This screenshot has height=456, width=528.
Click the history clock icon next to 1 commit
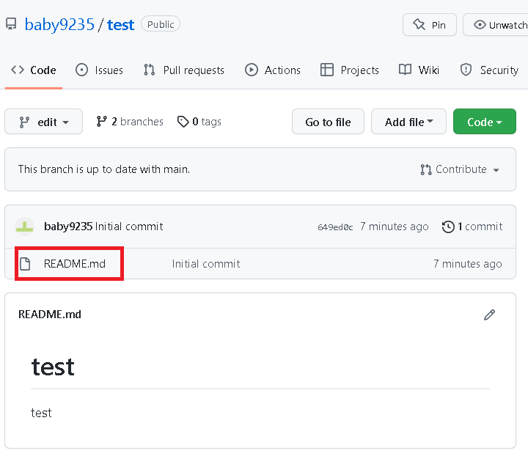448,227
